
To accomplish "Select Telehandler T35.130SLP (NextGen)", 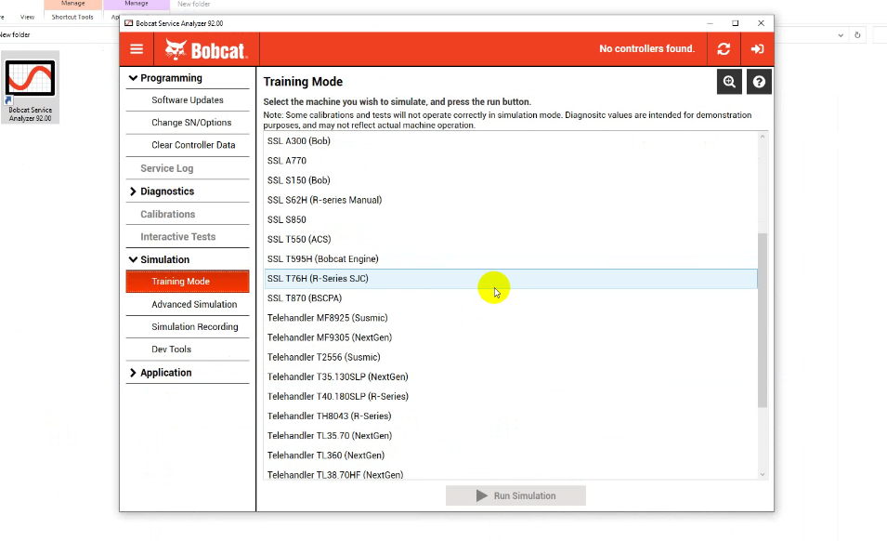I will click(x=511, y=376).
